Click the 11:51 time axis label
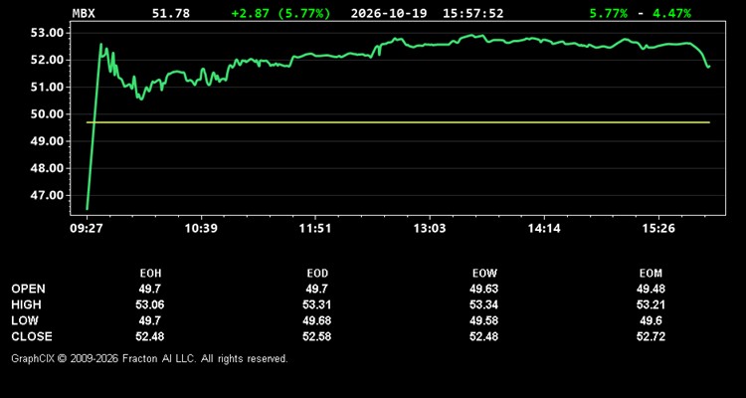The image size is (746, 398). 315,229
